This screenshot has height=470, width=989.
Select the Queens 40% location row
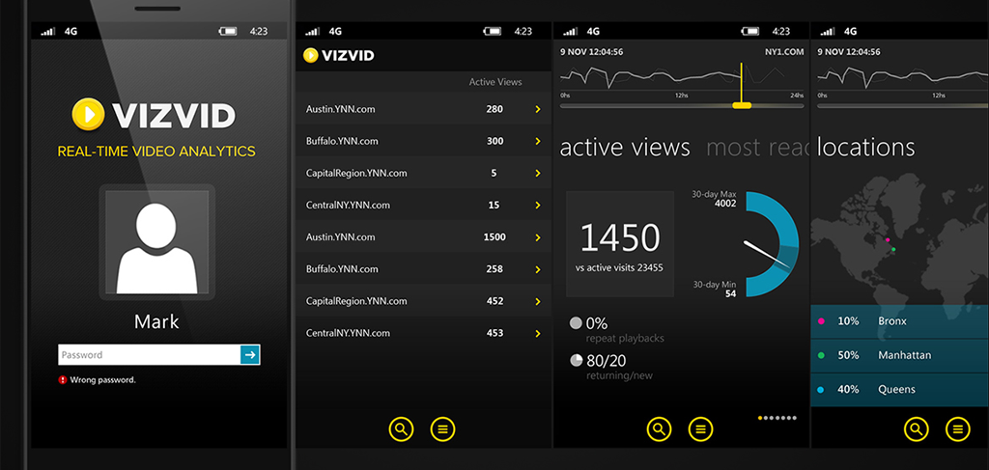[900, 389]
